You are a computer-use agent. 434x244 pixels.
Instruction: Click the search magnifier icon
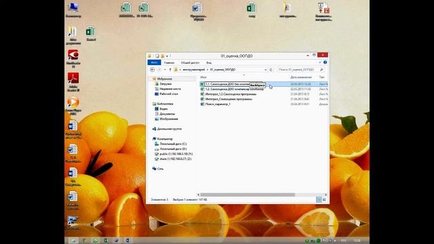[x=321, y=70]
